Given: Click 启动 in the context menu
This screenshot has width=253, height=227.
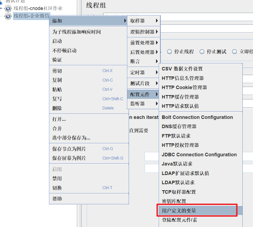Looking at the screenshot, I should click(88, 41).
